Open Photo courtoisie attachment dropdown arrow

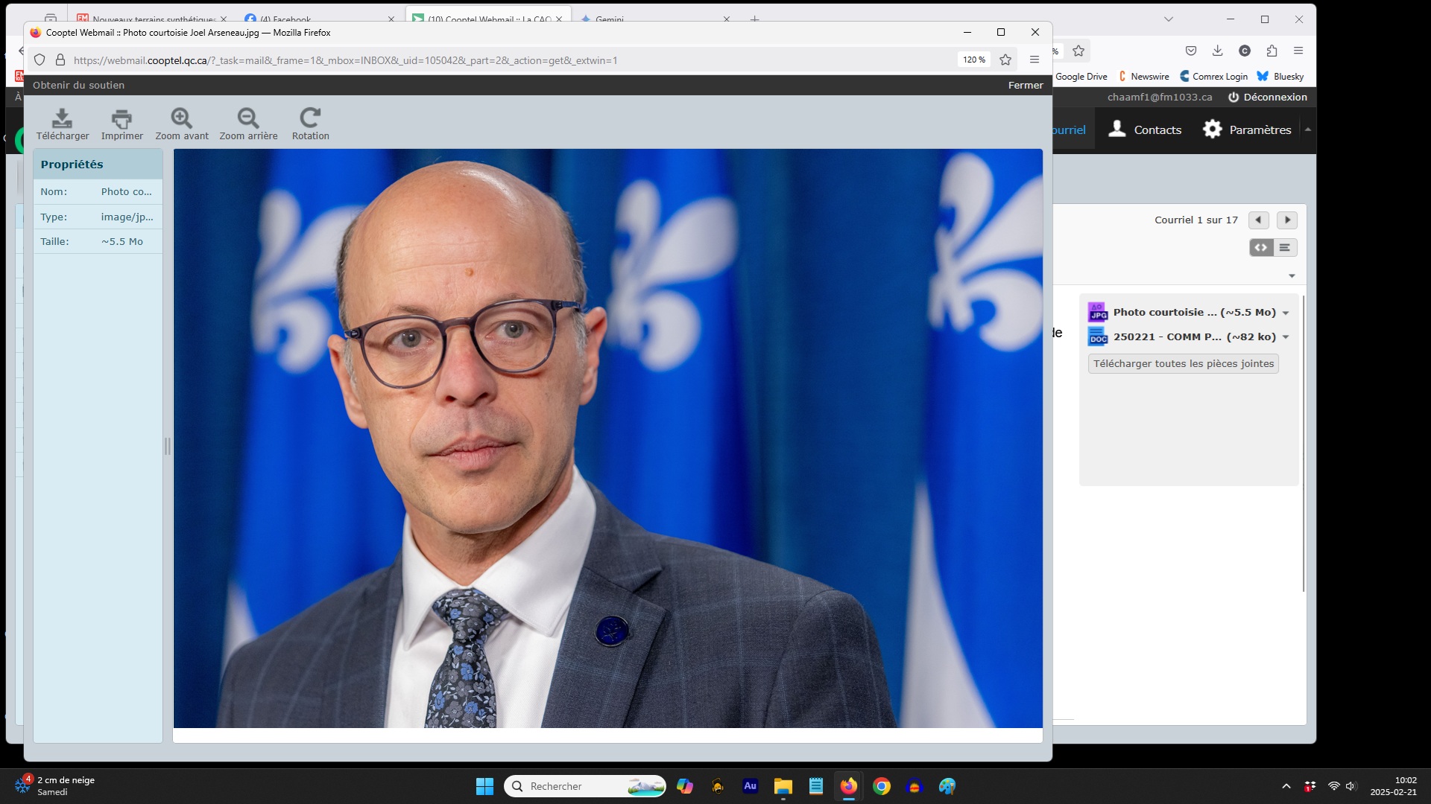tap(1286, 313)
